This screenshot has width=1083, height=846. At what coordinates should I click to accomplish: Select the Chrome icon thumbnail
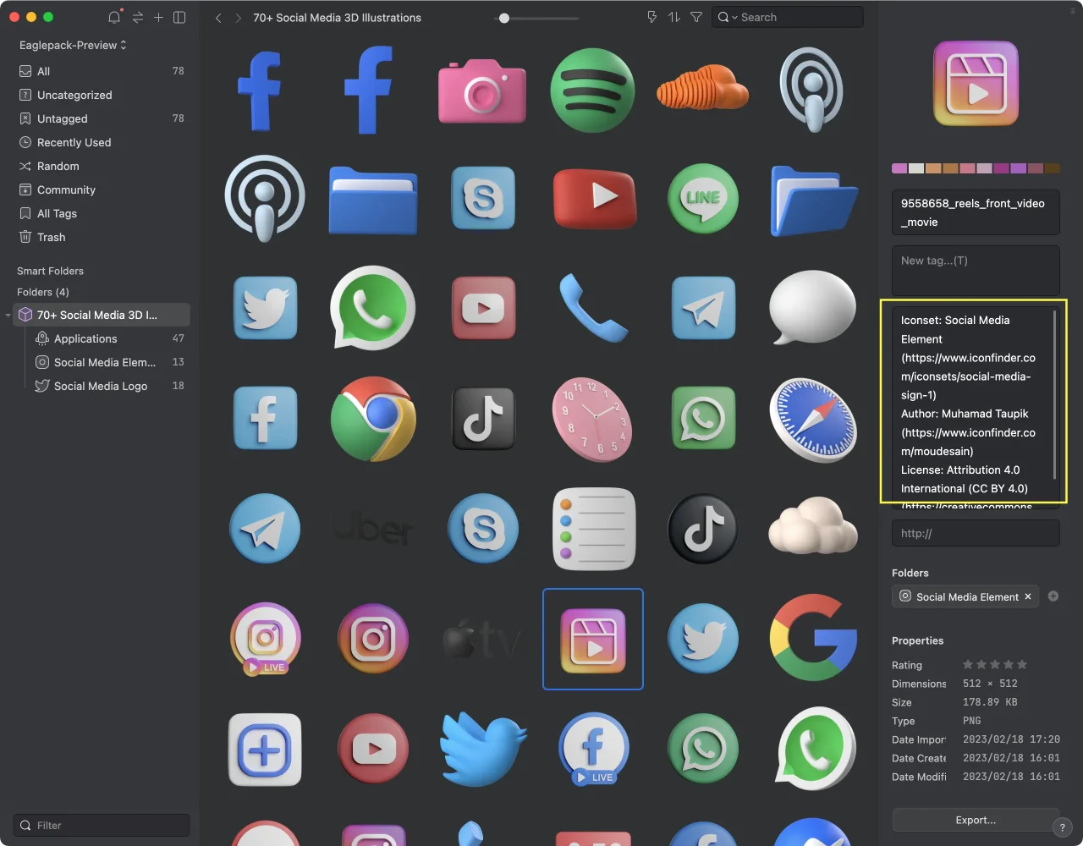point(373,419)
